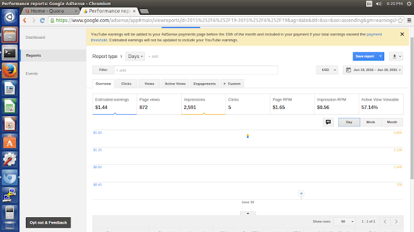Open the system power gear menu

tap(409, 4)
